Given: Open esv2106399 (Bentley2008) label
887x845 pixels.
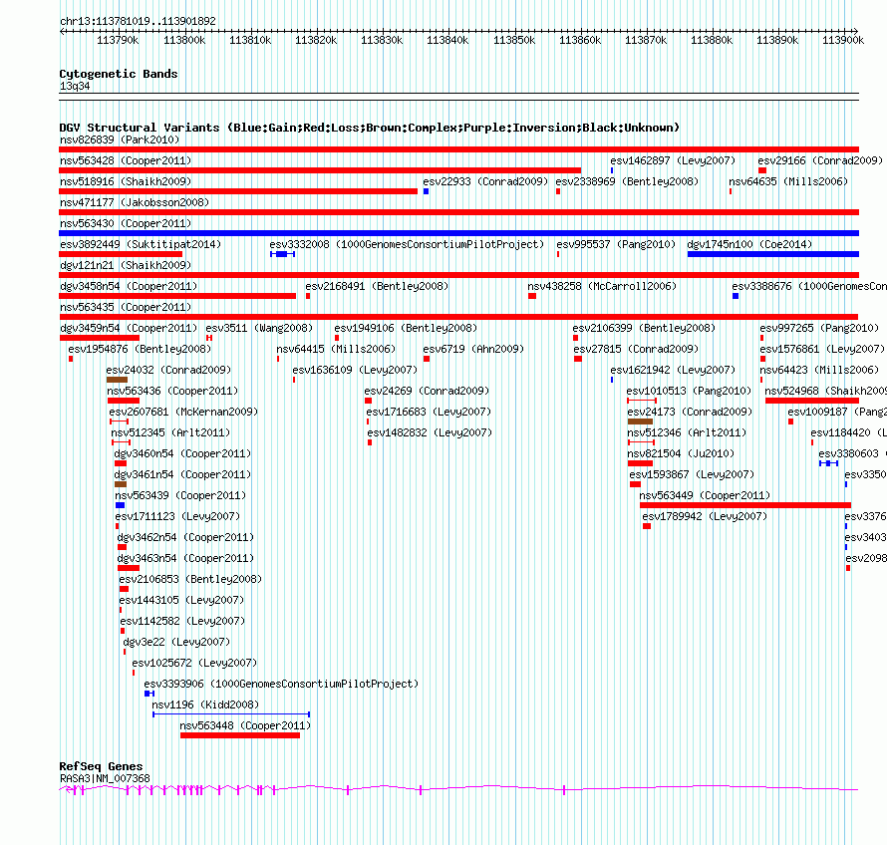Looking at the screenshot, I should coord(644,328).
